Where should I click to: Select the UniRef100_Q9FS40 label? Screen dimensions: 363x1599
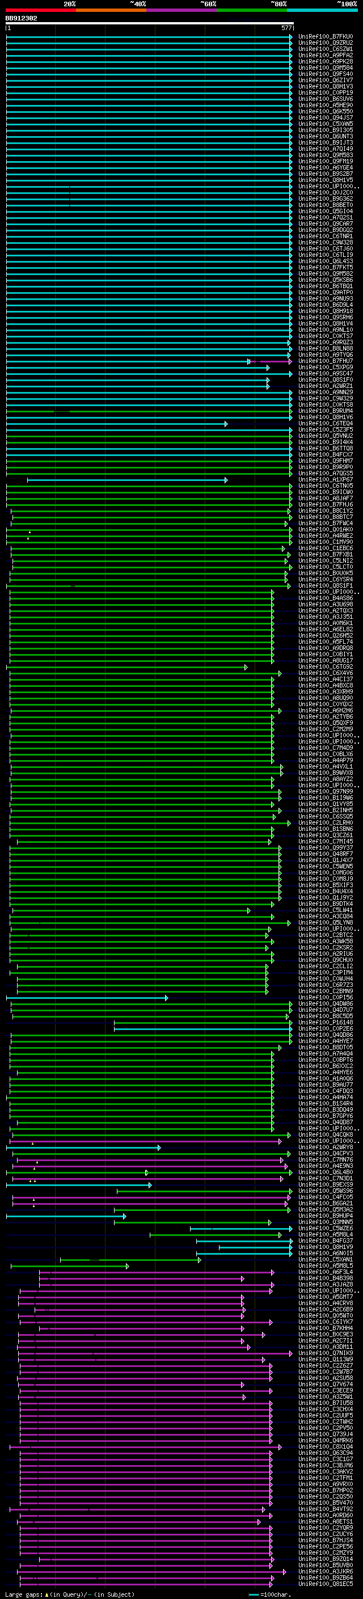tap(326, 74)
